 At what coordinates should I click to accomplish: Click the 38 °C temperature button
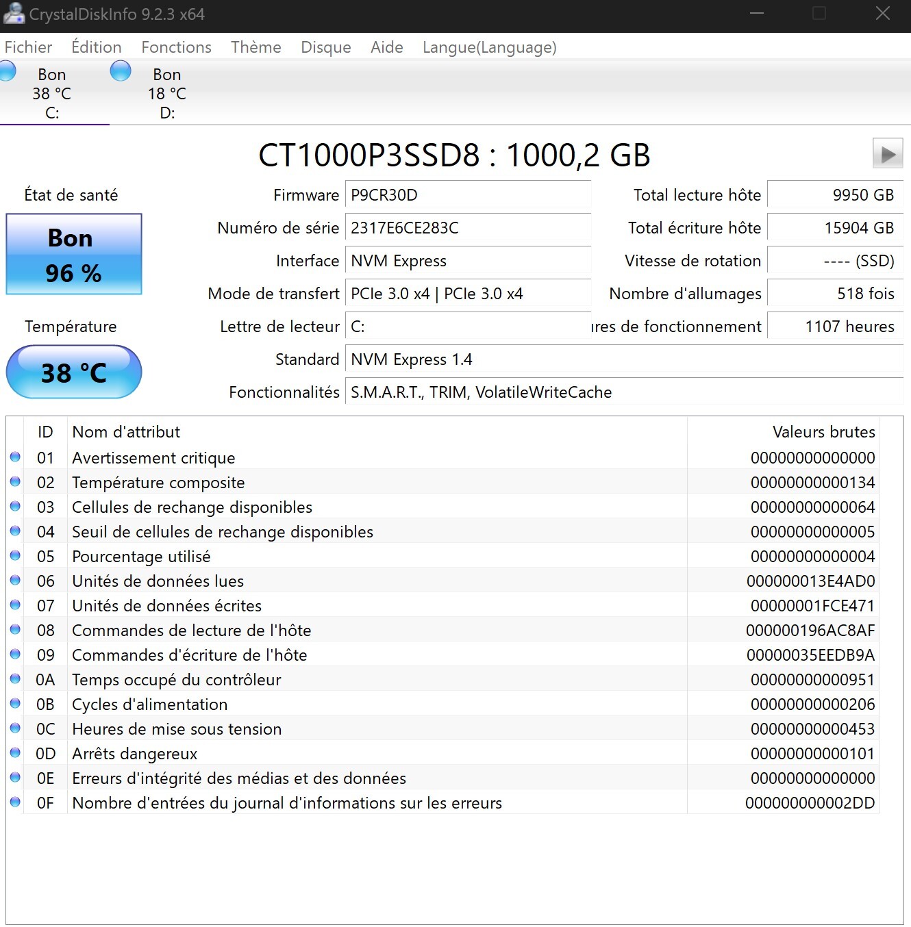click(74, 372)
